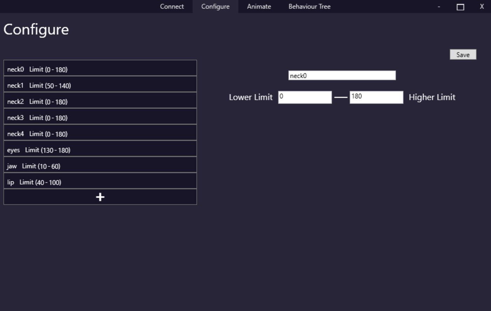Close the window with X button
491x311 pixels.
(482, 6)
